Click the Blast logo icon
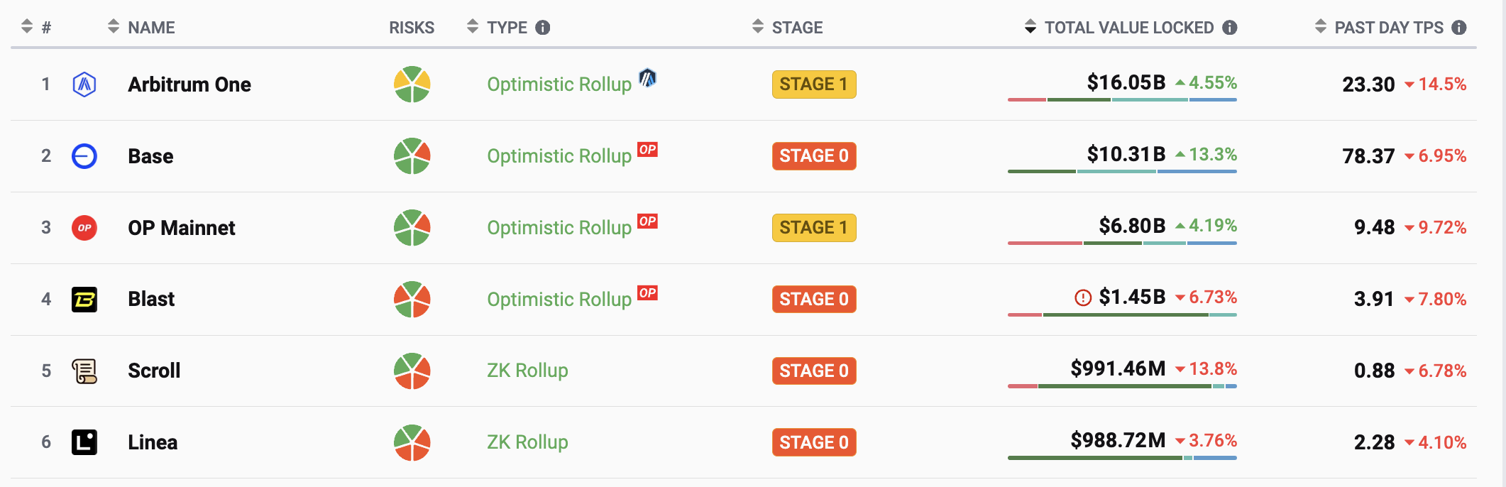1506x487 pixels. (84, 300)
